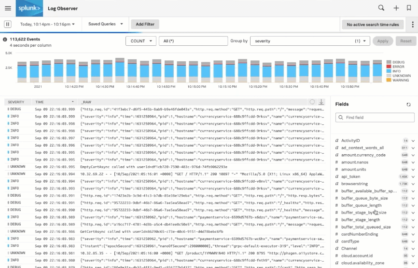Expand the ad_context_words_all field
Viewport: 418px width, 268px height.
tap(413, 148)
